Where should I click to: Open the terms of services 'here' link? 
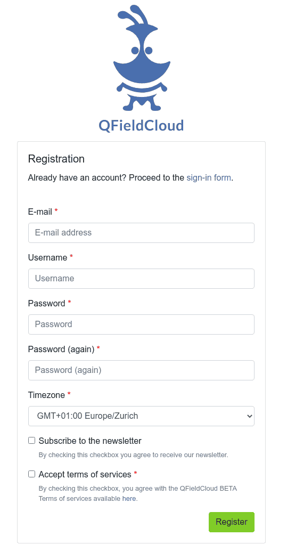[129, 499]
